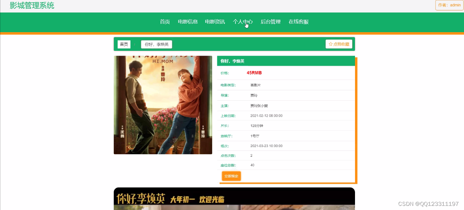Click the 作者：admin user button
This screenshot has height=210, width=464.
tap(449, 5)
